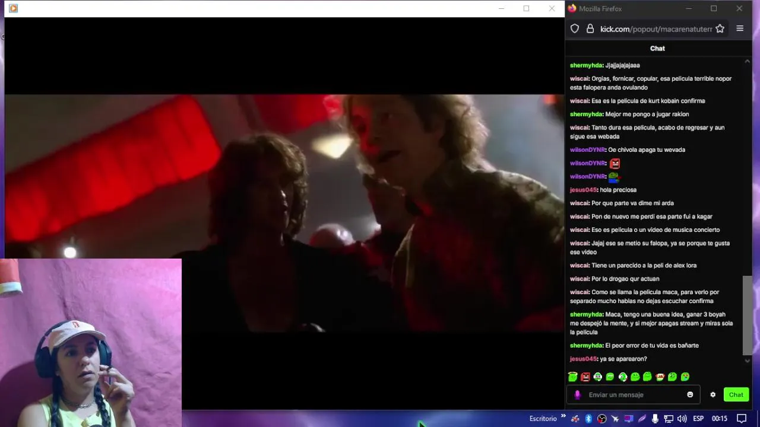
Task: Click the movie video playback area
Action: point(284,213)
